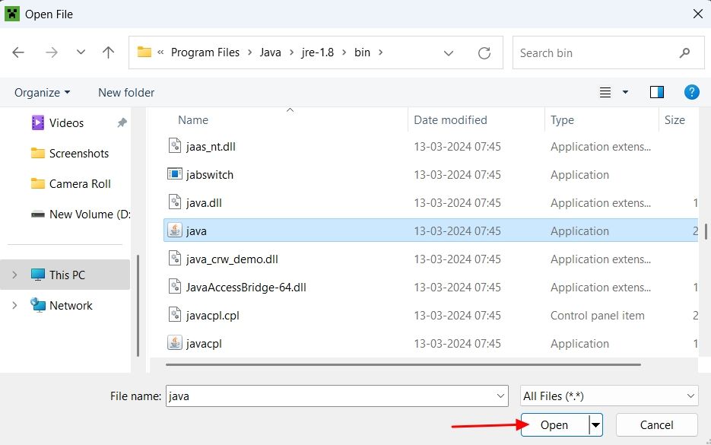711x445 pixels.
Task: Open Help via the question mark icon
Action: click(x=691, y=92)
